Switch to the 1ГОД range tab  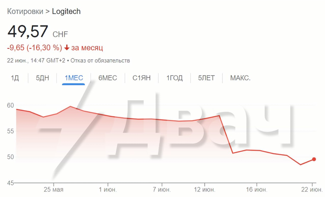(x=174, y=78)
